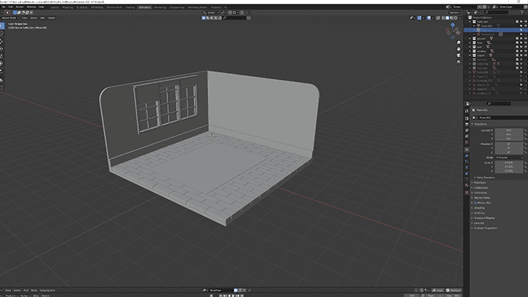The width and height of the screenshot is (528, 297).
Task: Open the viewport Object menu
Action: click(x=51, y=18)
